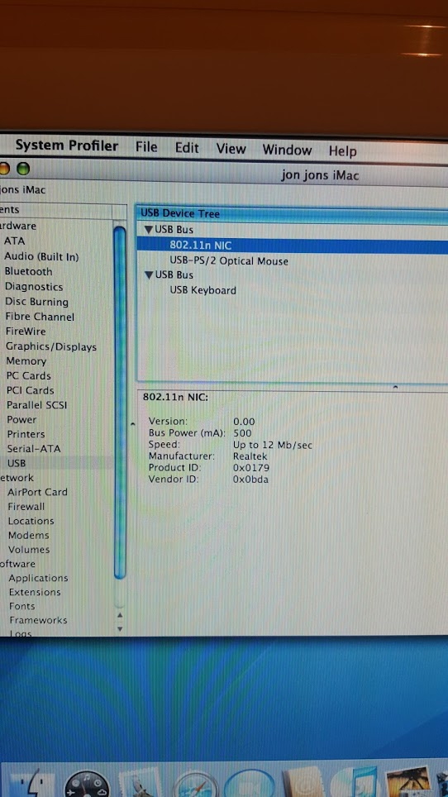Select Bluetooth in the sidebar

pos(28,271)
